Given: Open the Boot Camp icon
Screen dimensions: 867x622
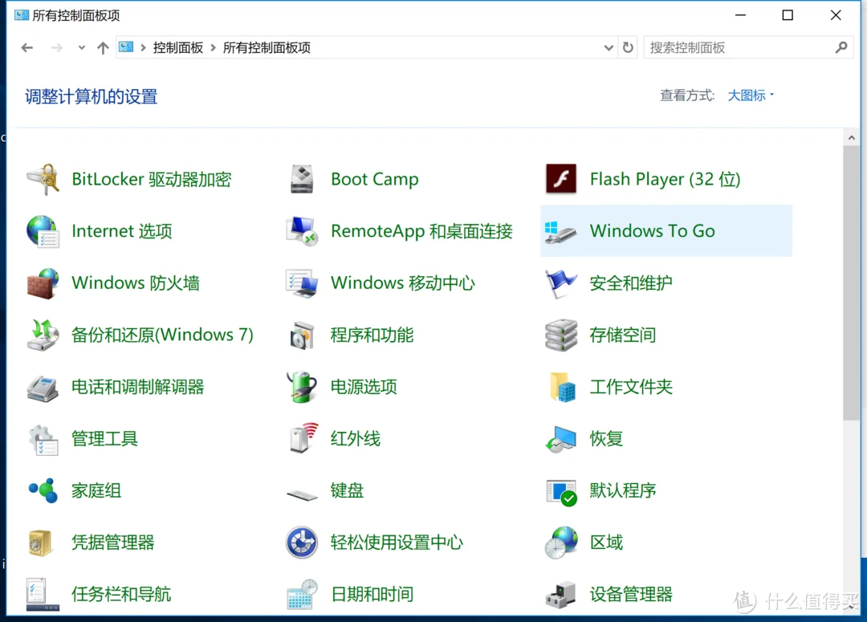Looking at the screenshot, I should (x=302, y=179).
